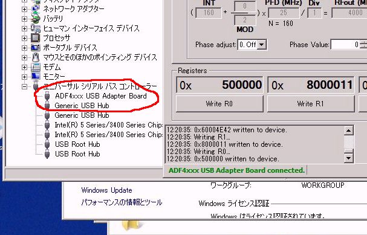367x235 pixels.
Task: Click the Phase Value input field
Action: (x=346, y=45)
